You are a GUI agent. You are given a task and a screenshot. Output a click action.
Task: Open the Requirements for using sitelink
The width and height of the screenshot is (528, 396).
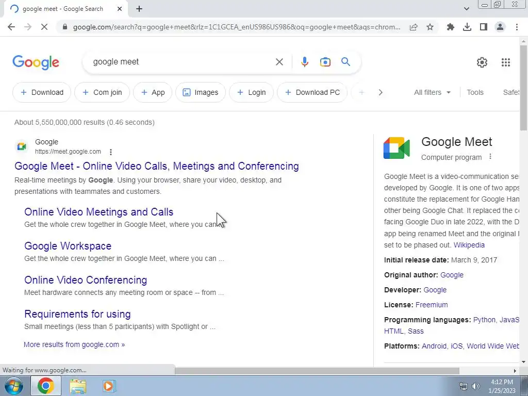click(x=77, y=314)
